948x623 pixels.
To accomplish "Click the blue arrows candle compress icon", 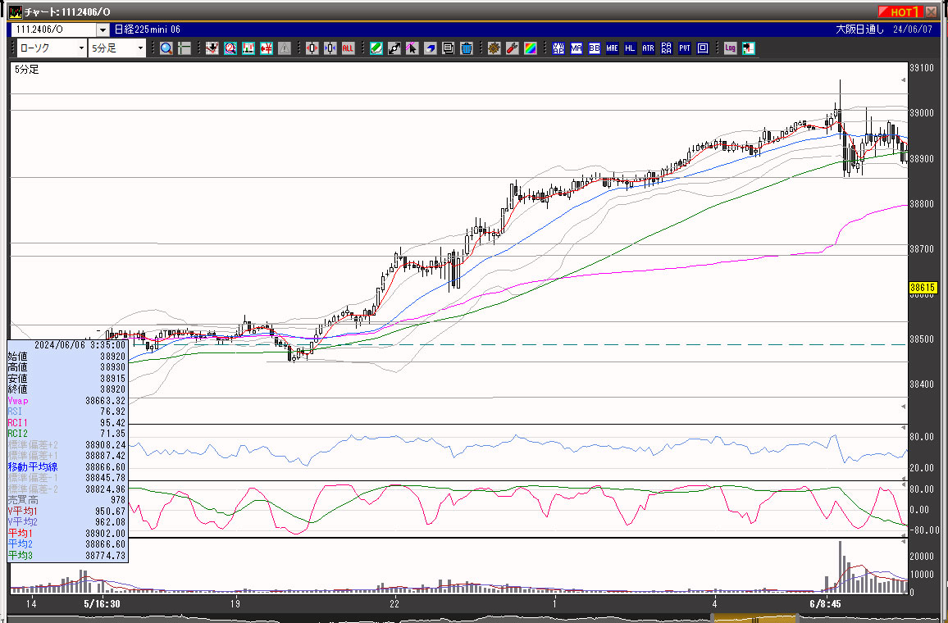I will pos(330,48).
